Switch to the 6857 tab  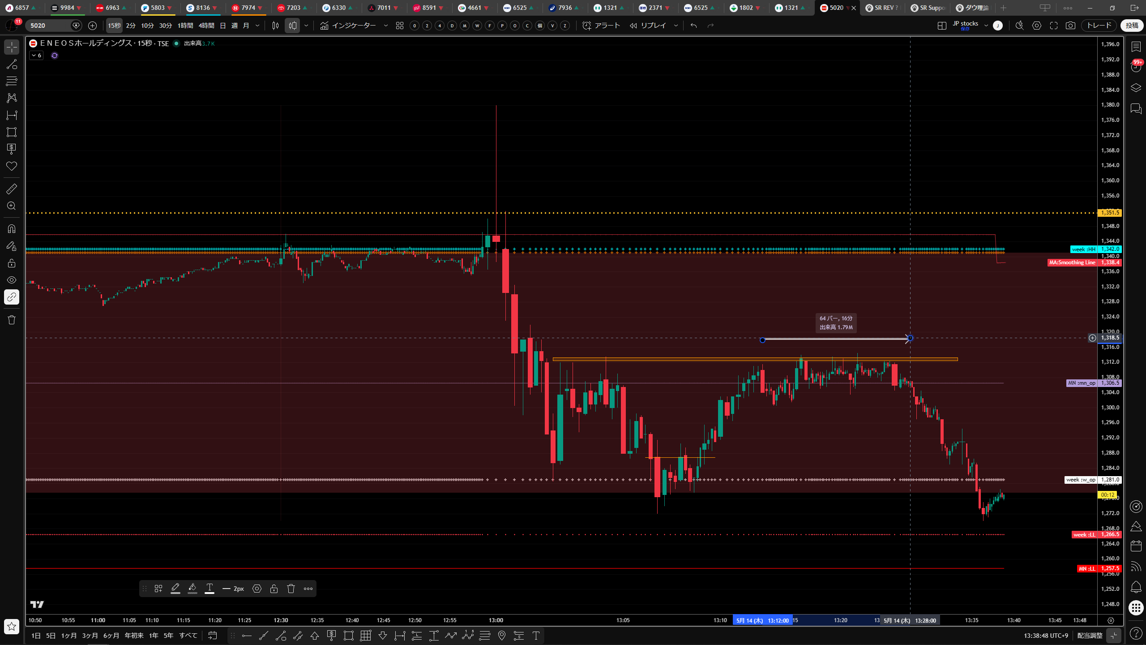point(21,8)
